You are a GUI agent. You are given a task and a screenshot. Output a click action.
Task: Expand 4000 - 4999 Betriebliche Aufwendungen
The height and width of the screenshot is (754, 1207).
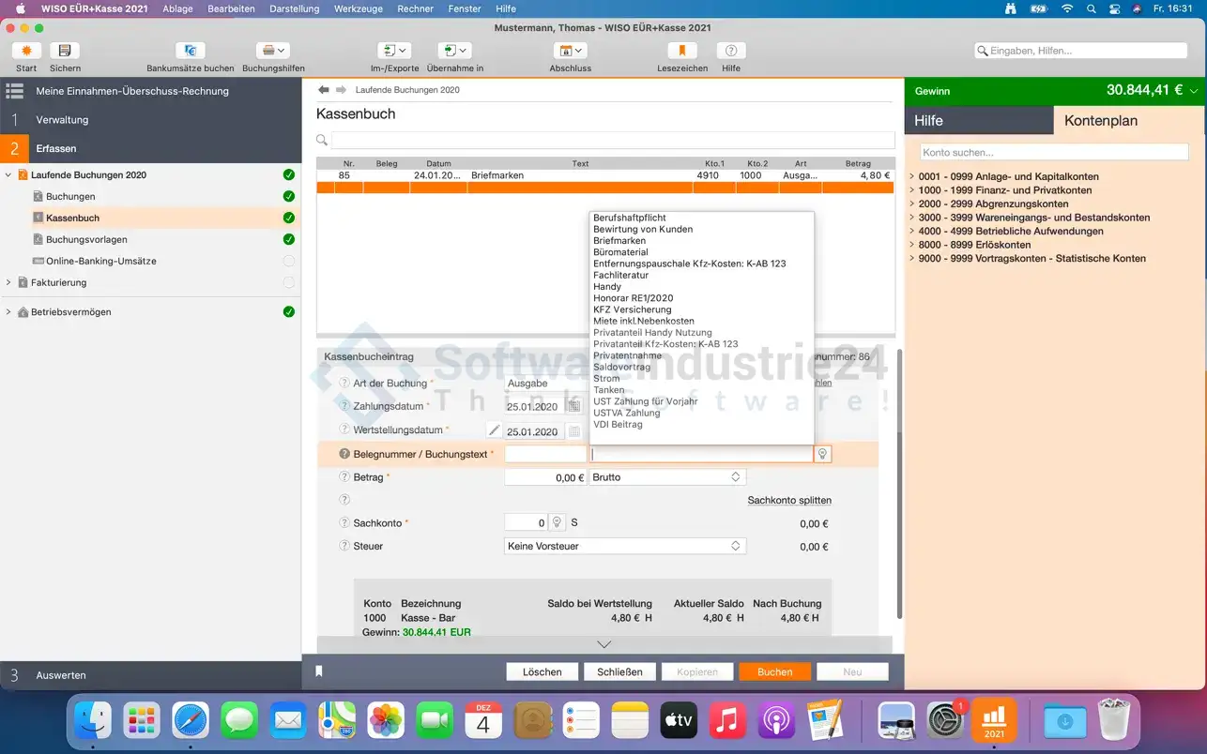pyautogui.click(x=912, y=232)
